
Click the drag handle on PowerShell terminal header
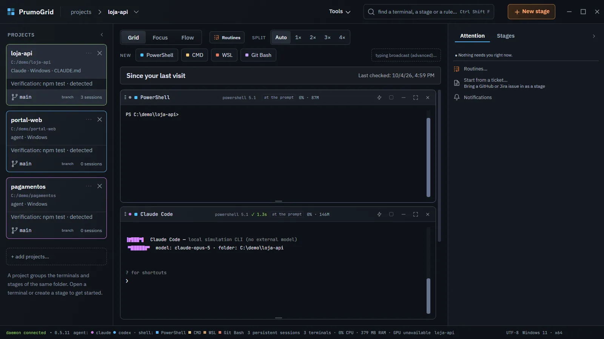[x=125, y=98]
